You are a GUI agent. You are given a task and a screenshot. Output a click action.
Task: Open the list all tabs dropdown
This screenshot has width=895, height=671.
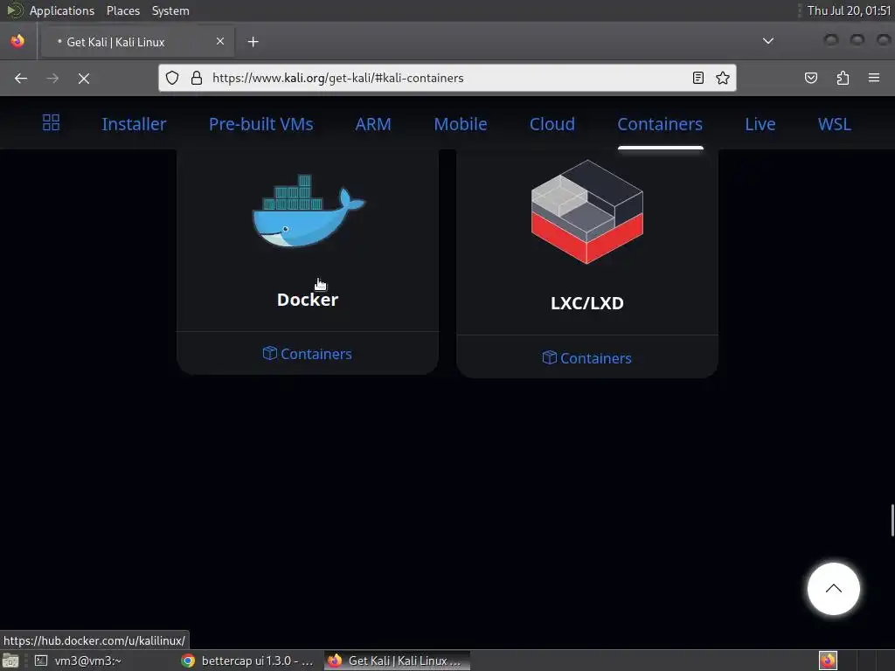click(x=768, y=41)
